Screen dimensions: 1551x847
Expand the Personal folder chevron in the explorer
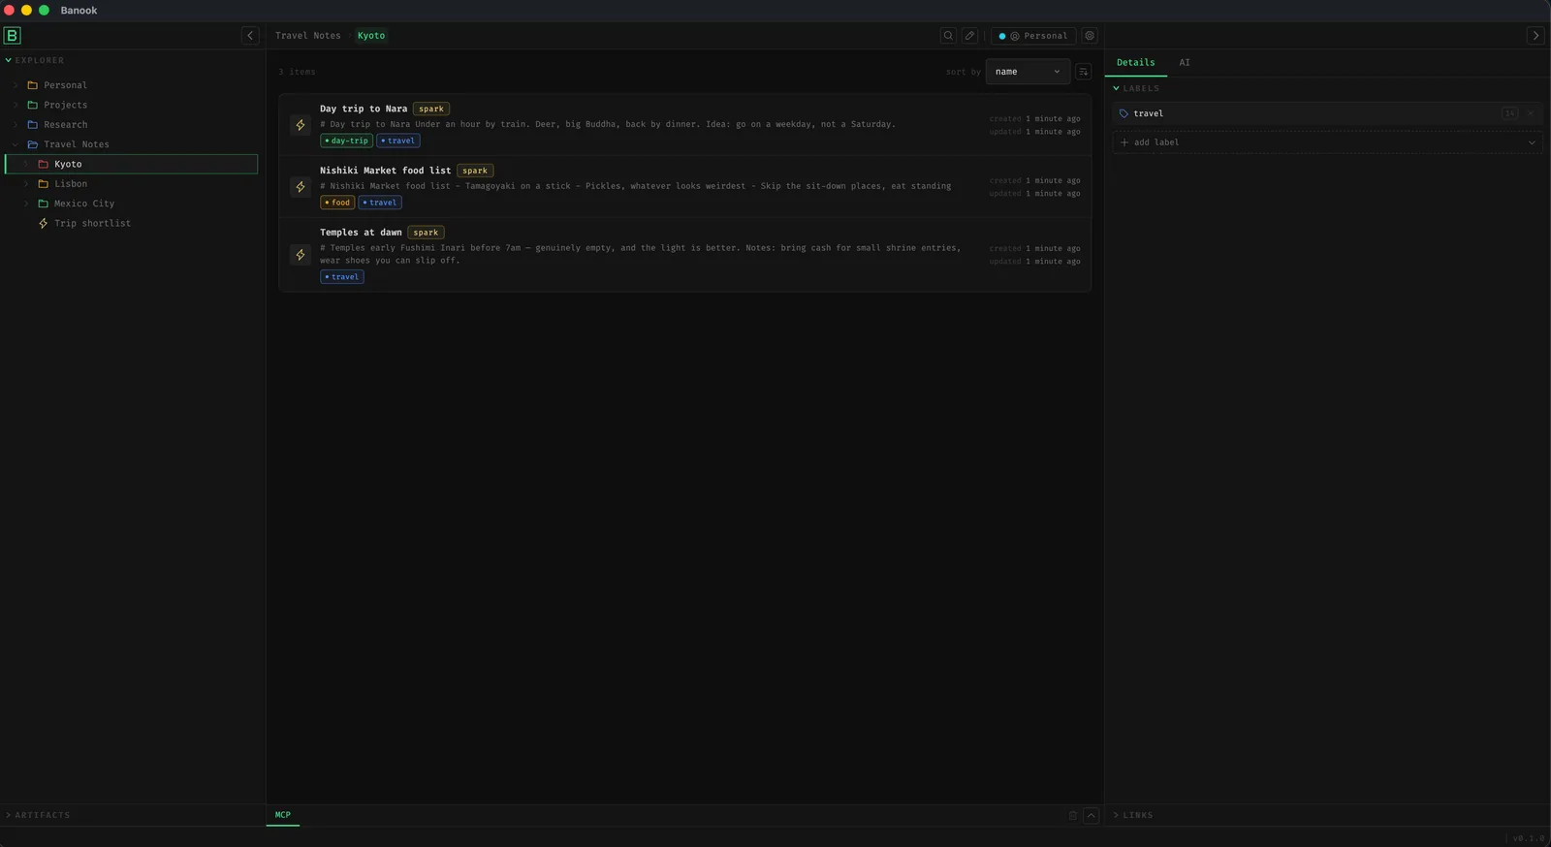(x=16, y=85)
